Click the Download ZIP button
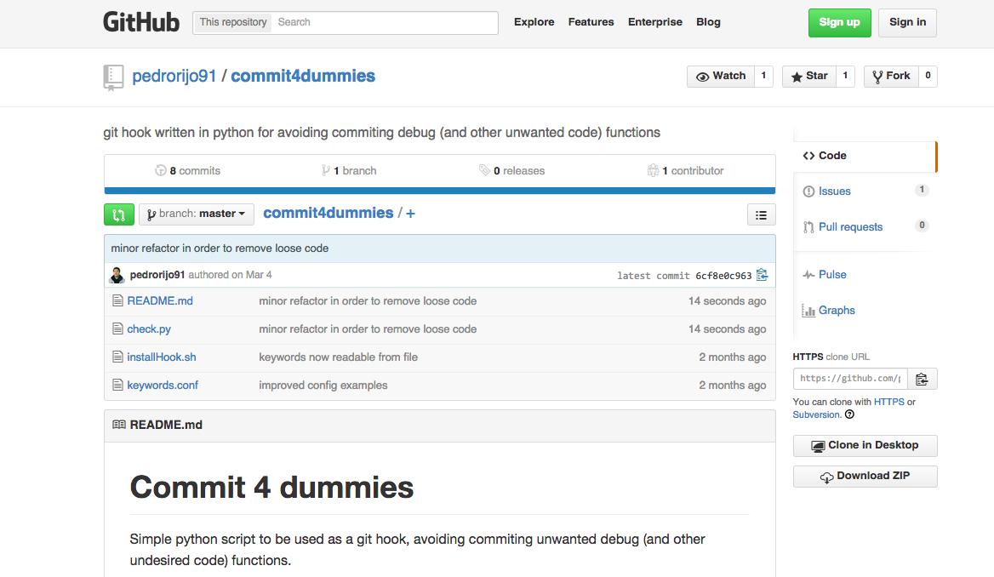The height and width of the screenshot is (577, 994). tap(865, 477)
